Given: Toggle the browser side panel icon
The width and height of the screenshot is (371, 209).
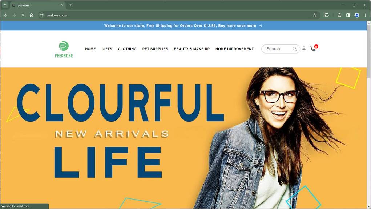Looking at the screenshot, I should click(348, 15).
